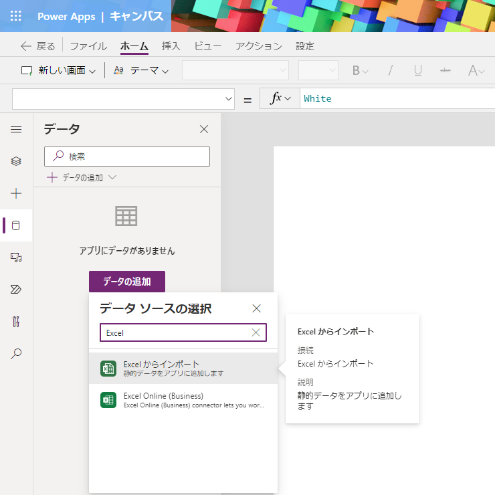Click the new screen icon beside 新しい画面

pyautogui.click(x=27, y=70)
